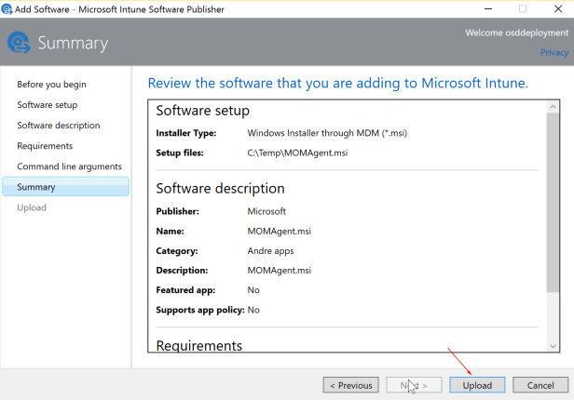Click the Upload button
Image resolution: width=574 pixels, height=400 pixels.
click(477, 385)
